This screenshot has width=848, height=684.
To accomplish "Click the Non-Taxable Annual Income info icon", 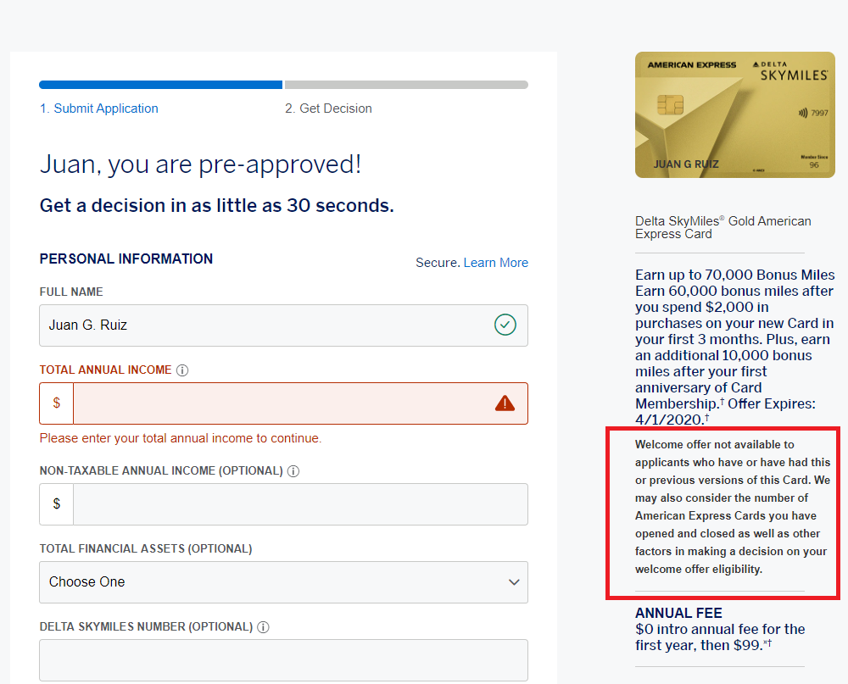I will [x=293, y=470].
